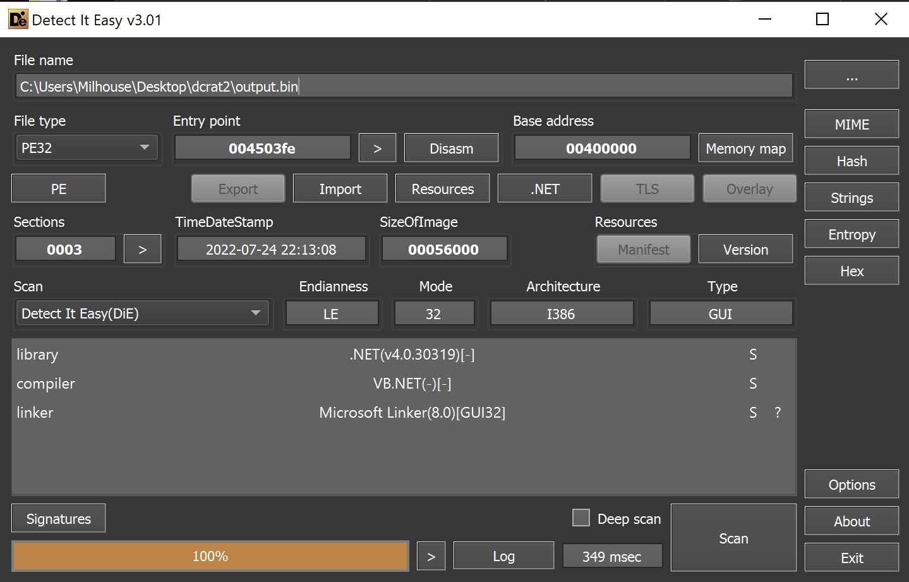Open the Disasm window at entry point
Screen dimensions: 909x582
click(x=450, y=148)
